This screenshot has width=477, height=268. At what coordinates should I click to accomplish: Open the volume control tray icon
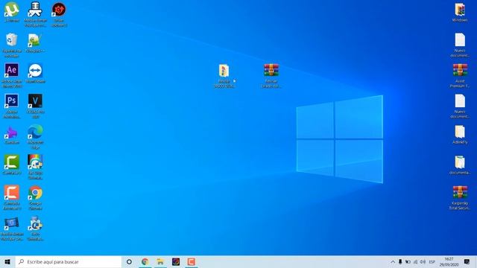(423, 261)
